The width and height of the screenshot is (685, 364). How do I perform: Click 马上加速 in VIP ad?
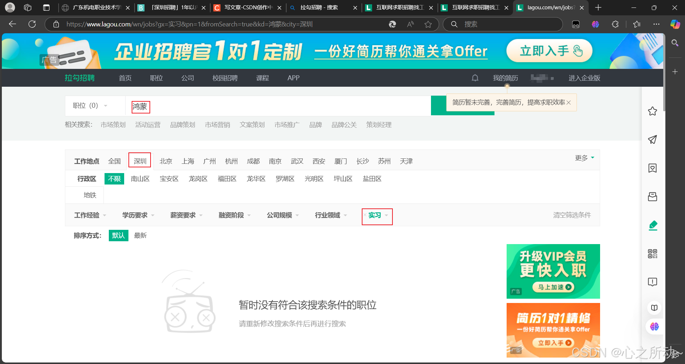point(553,287)
